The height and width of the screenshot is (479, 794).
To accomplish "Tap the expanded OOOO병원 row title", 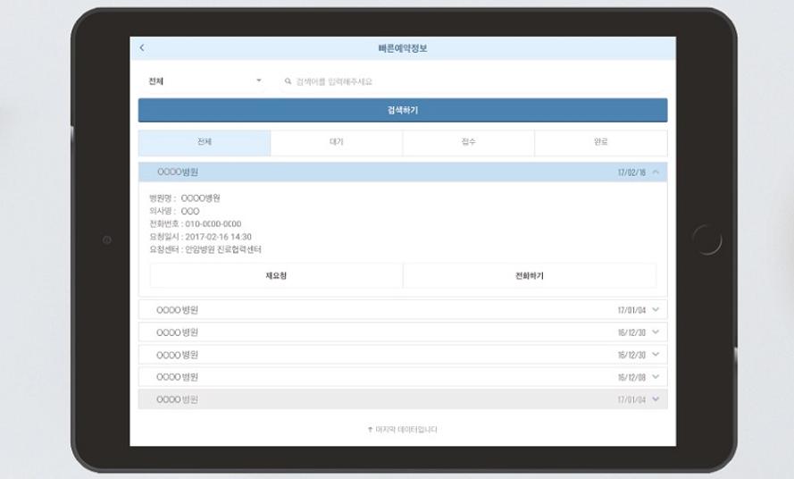I will (178, 172).
